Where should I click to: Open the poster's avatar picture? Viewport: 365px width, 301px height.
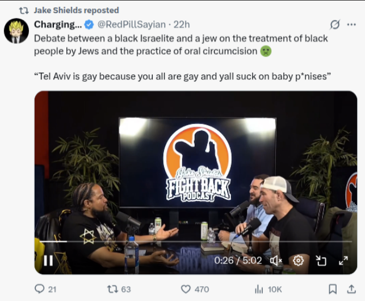(16, 31)
